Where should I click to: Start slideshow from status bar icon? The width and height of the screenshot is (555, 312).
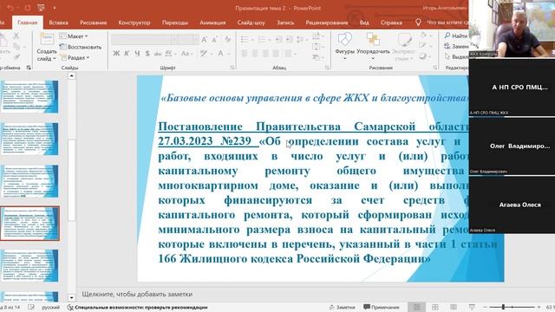472,307
